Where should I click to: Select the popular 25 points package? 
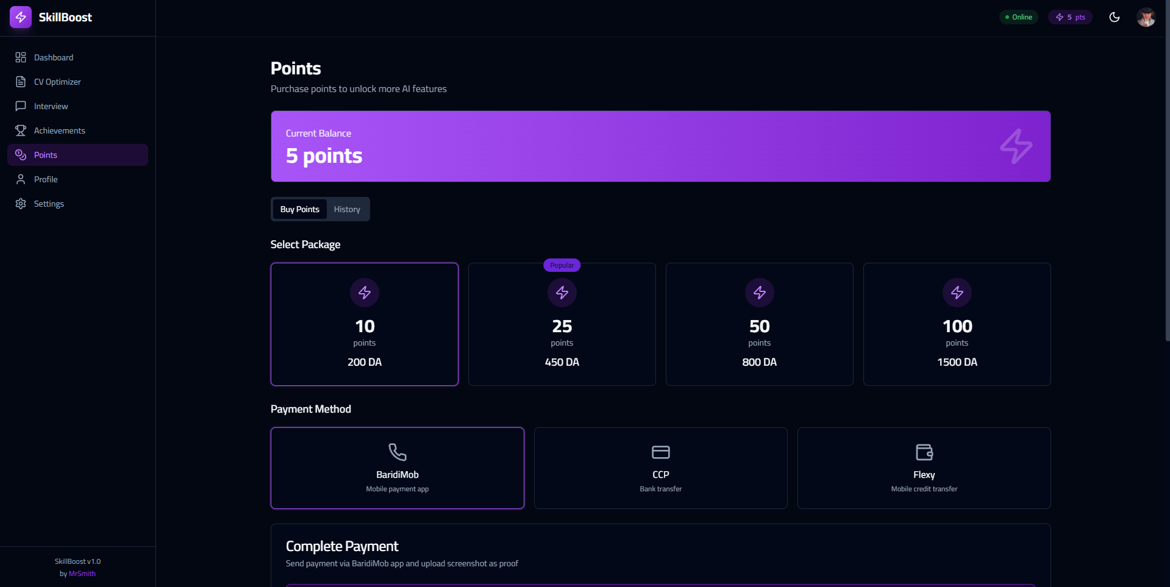click(x=562, y=324)
